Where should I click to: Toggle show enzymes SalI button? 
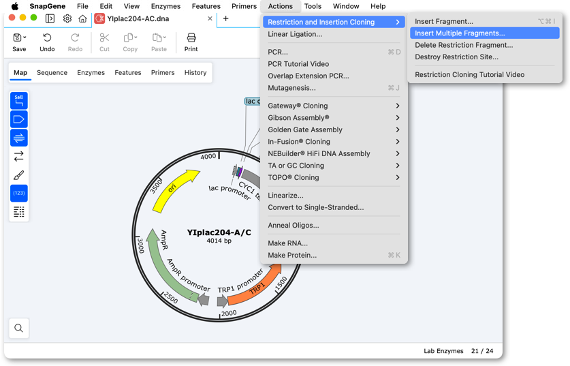[19, 101]
